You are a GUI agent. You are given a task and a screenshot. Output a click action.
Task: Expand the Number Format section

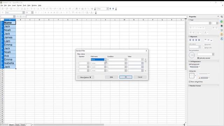point(189,86)
